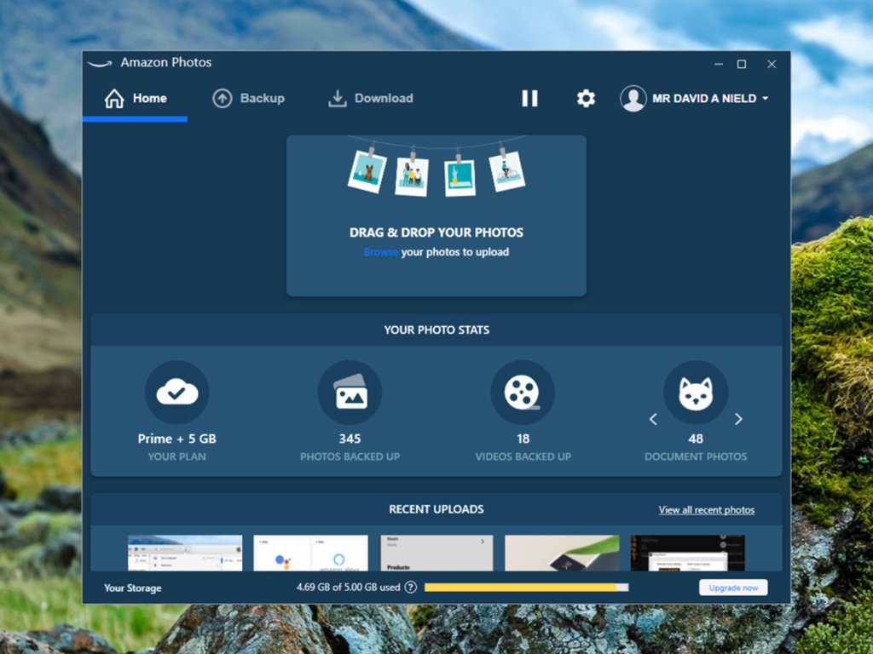Click the left arrow on photo stats carousel

pos(653,419)
